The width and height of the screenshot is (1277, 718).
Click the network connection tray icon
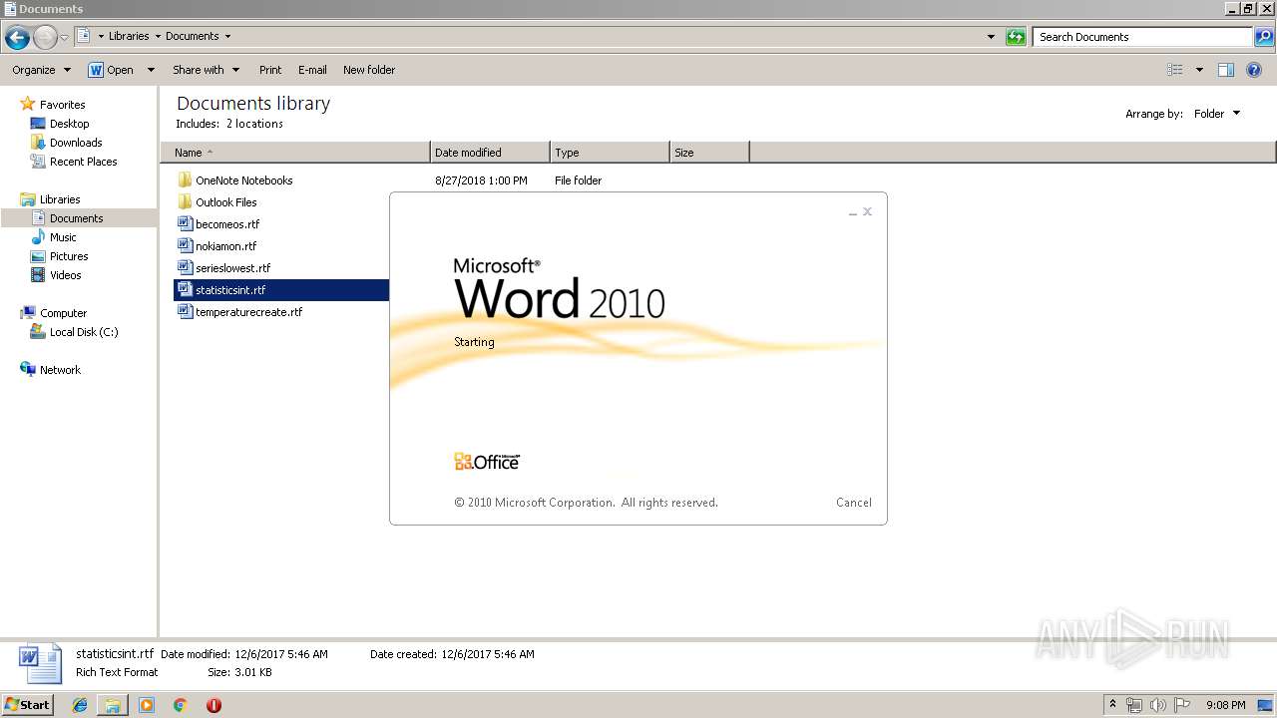point(1134,705)
